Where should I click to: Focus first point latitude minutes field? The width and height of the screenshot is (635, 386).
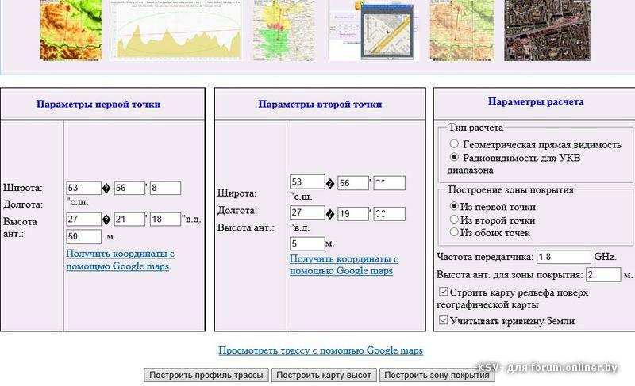[x=129, y=188]
